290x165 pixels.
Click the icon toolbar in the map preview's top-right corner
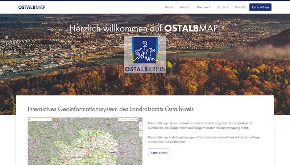[x=128, y=119]
